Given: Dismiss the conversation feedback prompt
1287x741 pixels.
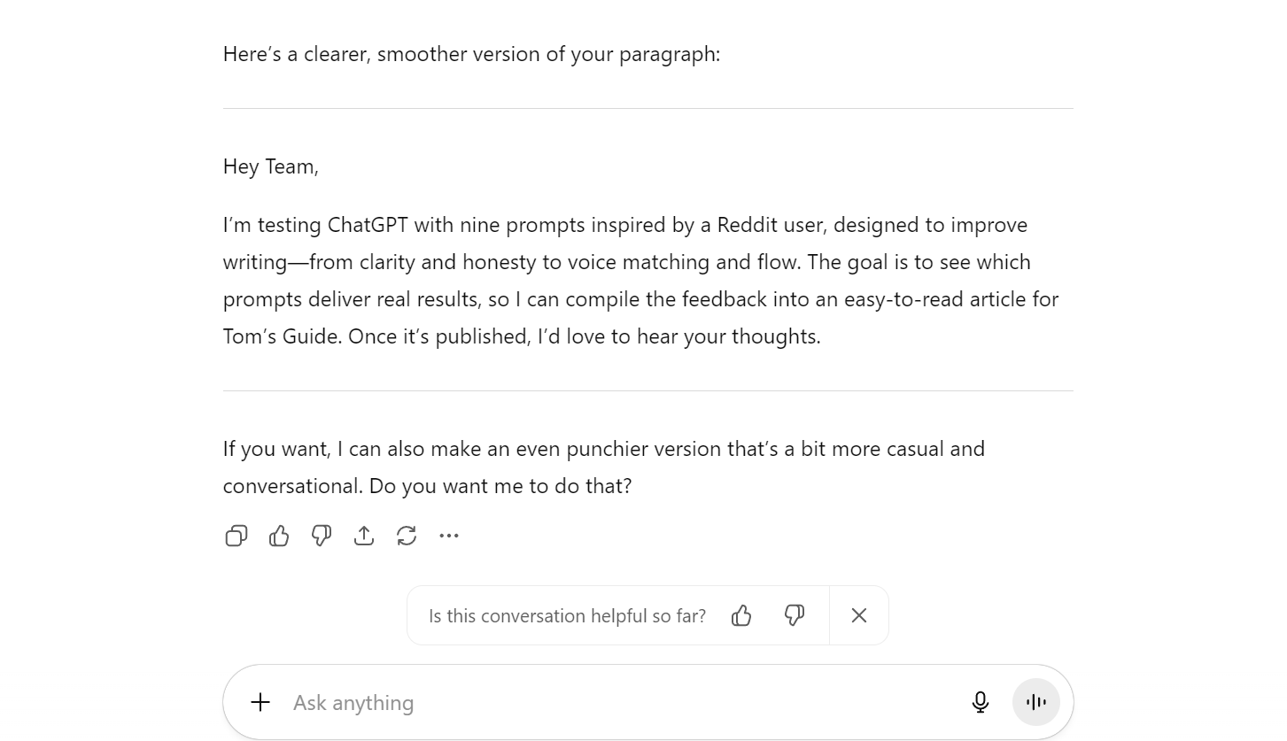Looking at the screenshot, I should pyautogui.click(x=859, y=615).
